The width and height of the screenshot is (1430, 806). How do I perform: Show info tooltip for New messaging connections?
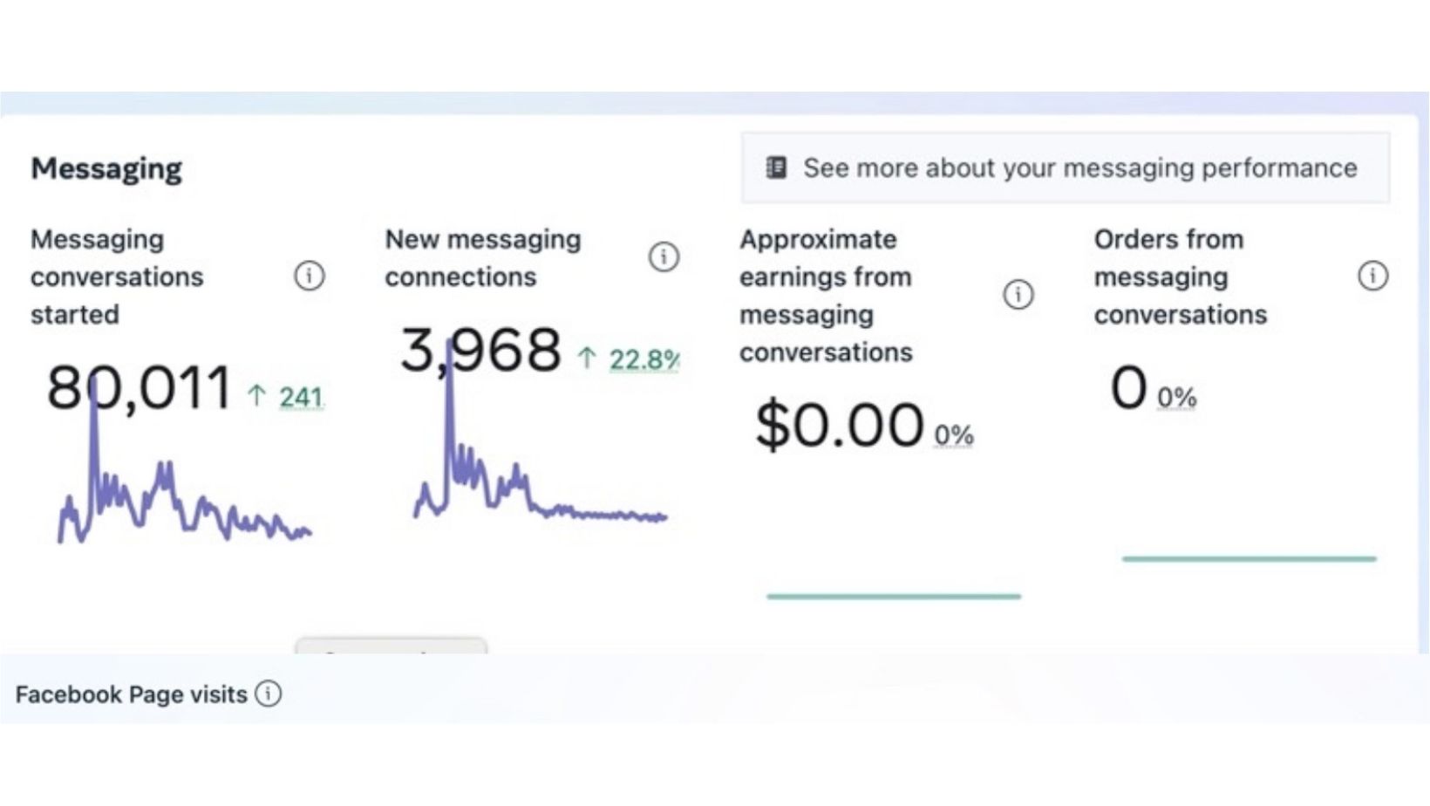pos(664,257)
